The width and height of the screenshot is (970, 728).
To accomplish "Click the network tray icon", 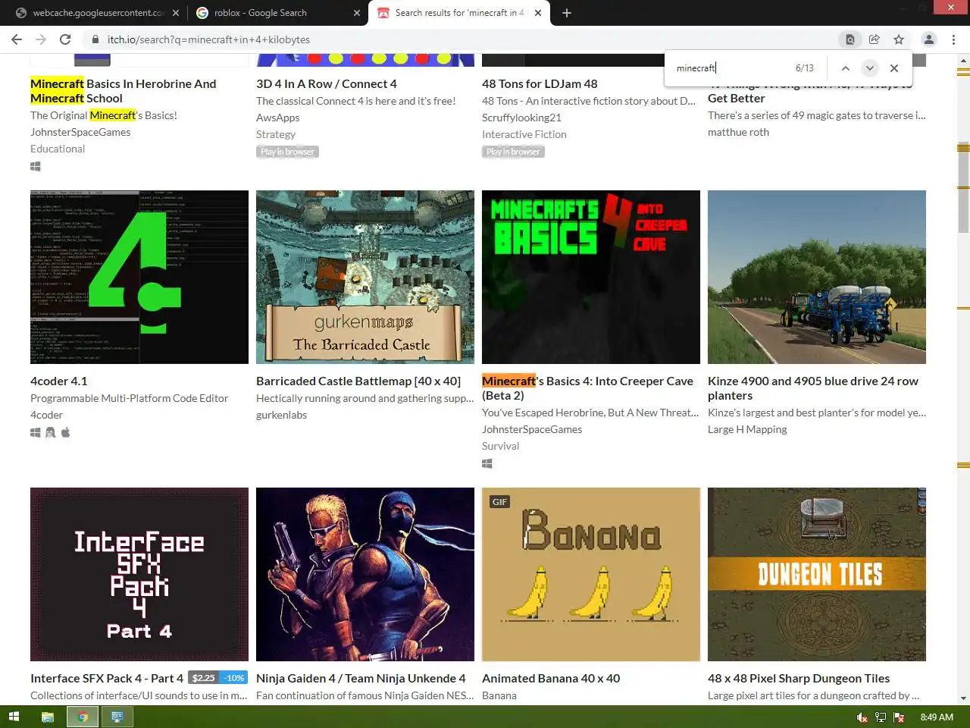I will (x=881, y=717).
